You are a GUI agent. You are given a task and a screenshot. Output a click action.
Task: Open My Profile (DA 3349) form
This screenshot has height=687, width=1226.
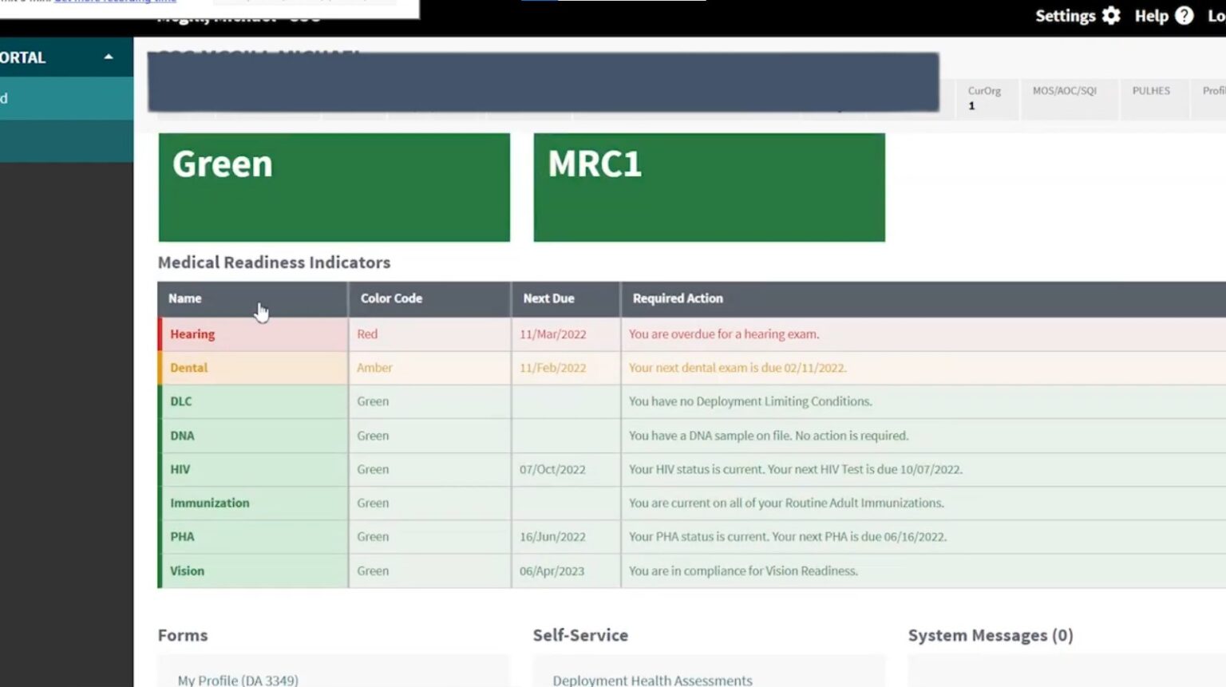click(238, 680)
